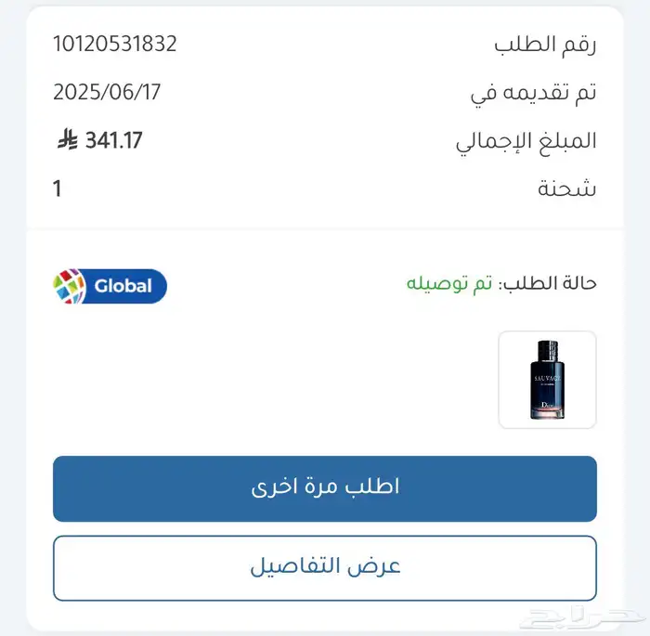This screenshot has height=636, width=650.
Task: Click the المبلغ الإجمالي label
Action: [526, 140]
